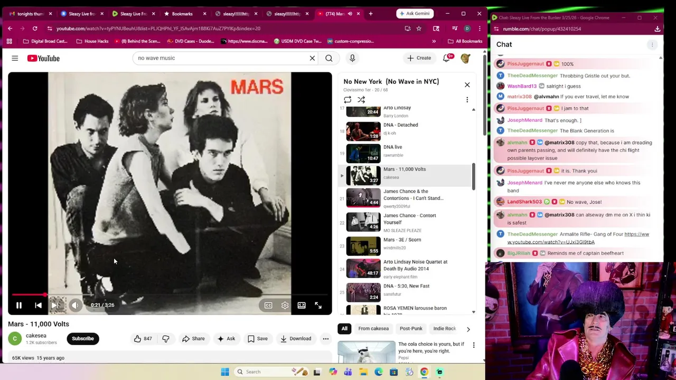The height and width of the screenshot is (380, 676).
Task: Bookmark this page with the star
Action: tap(419, 28)
